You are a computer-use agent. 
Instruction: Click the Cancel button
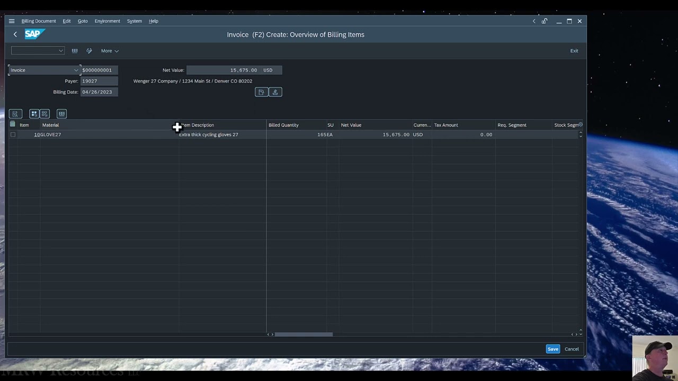[x=572, y=349]
